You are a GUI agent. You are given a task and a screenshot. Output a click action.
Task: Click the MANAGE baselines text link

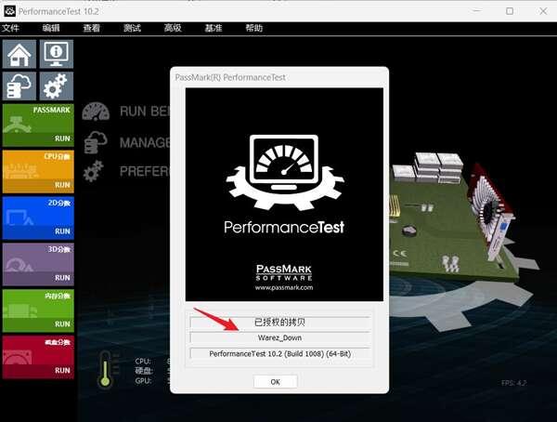145,143
